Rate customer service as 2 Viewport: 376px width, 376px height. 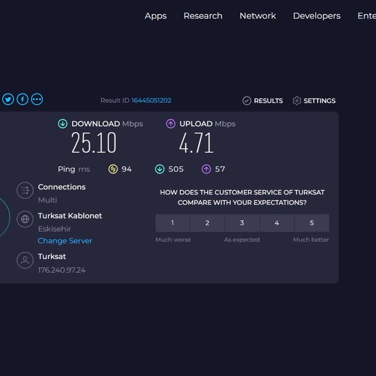pyautogui.click(x=208, y=223)
